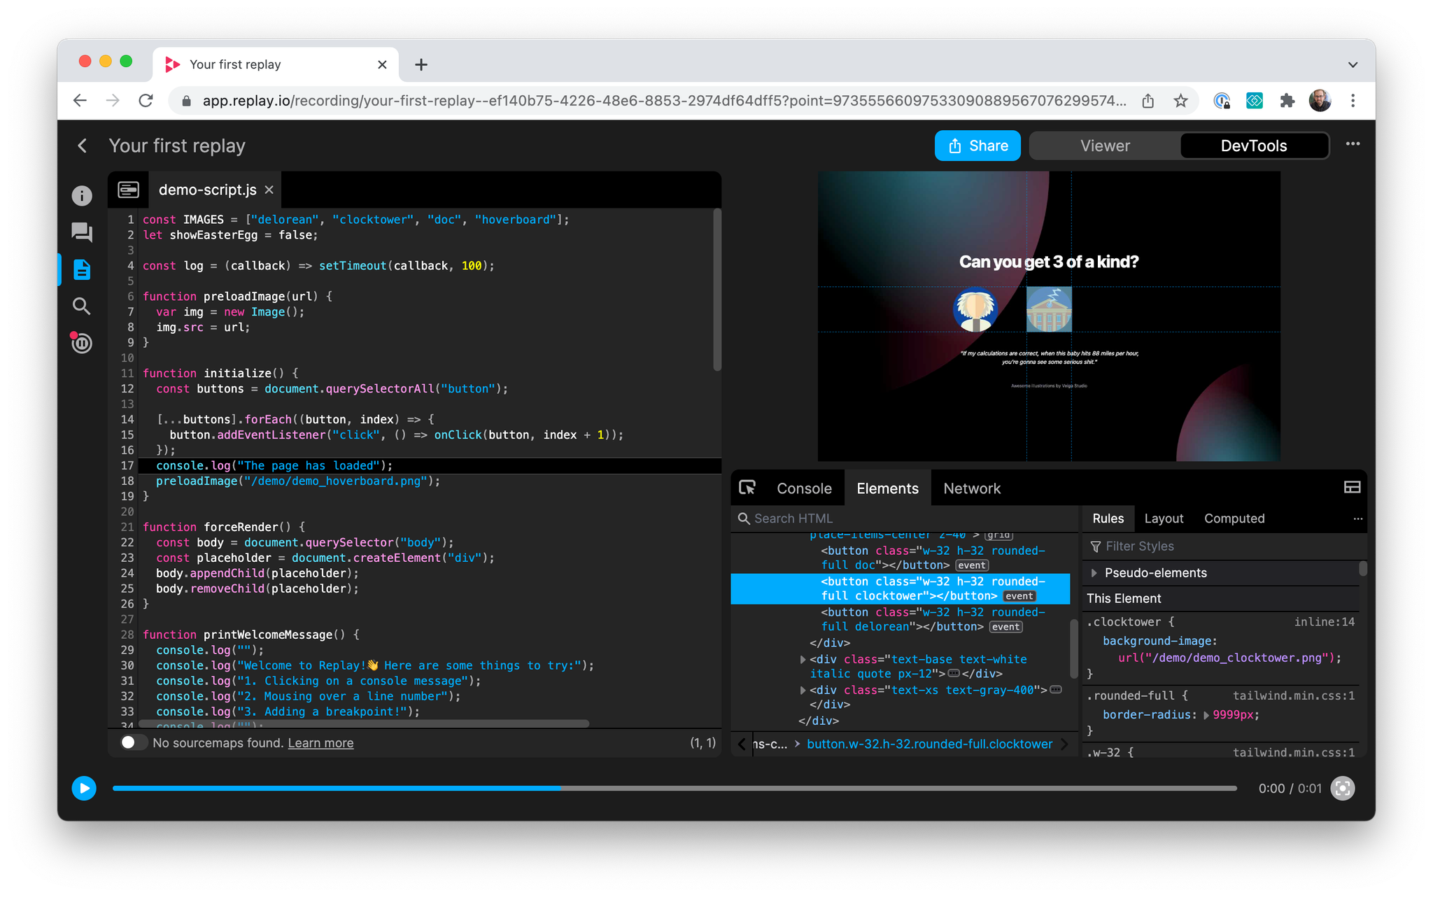
Task: Open the tab search chevron
Action: 1353,64
